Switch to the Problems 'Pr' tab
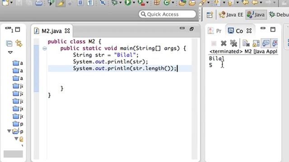This screenshot has height=162, width=289. tap(215, 31)
